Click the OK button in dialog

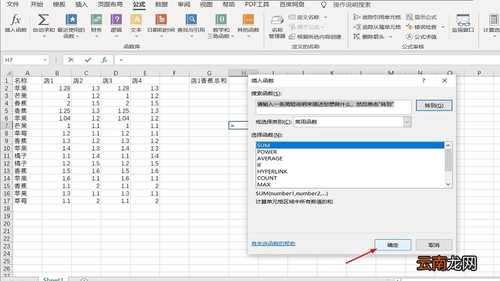pos(392,245)
